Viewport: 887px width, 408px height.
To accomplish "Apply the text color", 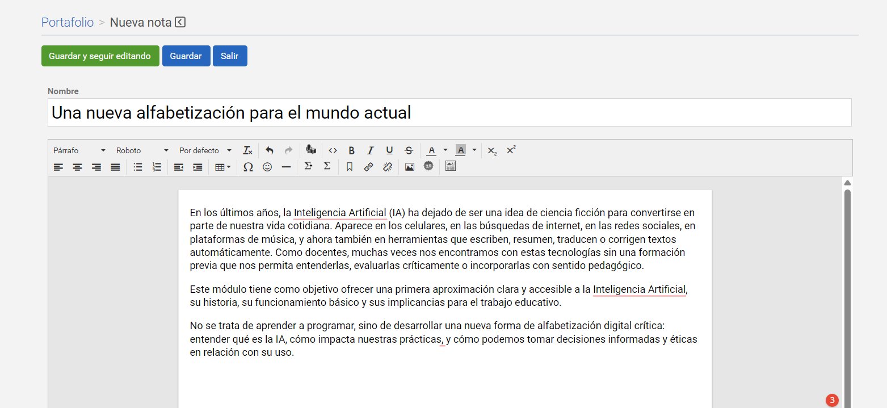I will tap(431, 150).
